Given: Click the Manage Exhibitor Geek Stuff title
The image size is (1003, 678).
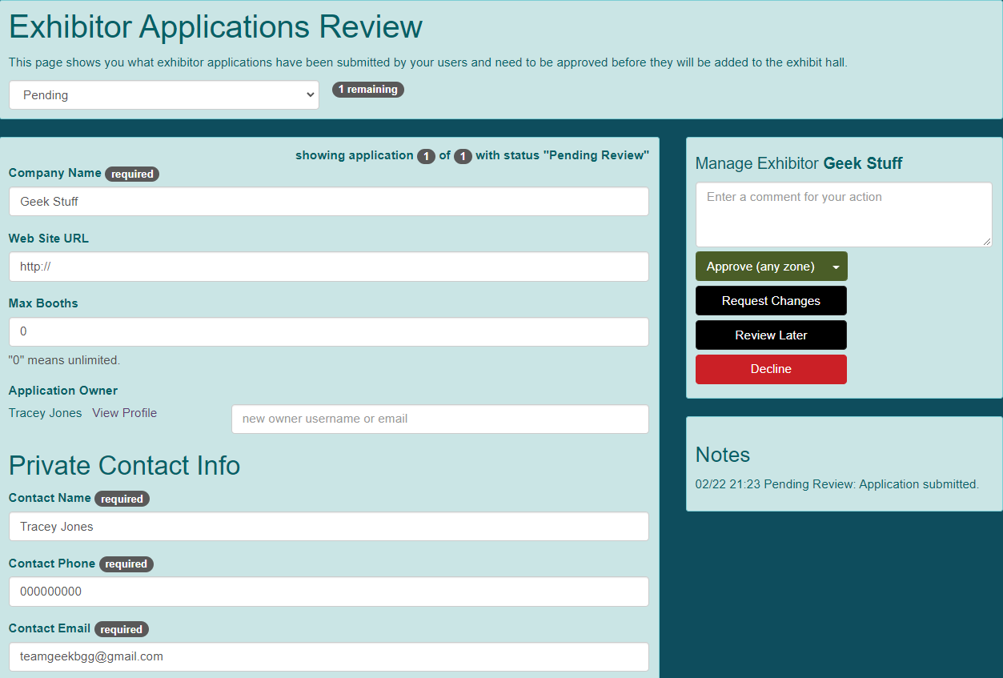Looking at the screenshot, I should pos(799,163).
